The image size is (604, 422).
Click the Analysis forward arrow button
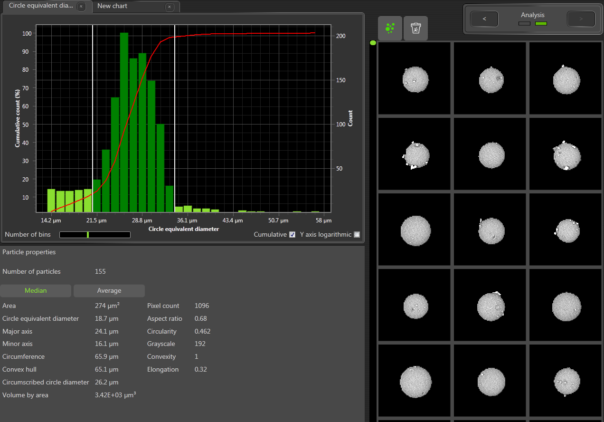(x=581, y=19)
